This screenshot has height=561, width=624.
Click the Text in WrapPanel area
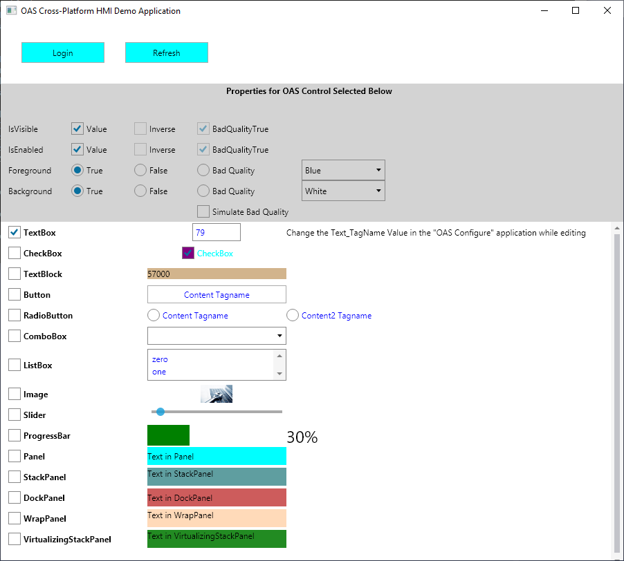(217, 518)
